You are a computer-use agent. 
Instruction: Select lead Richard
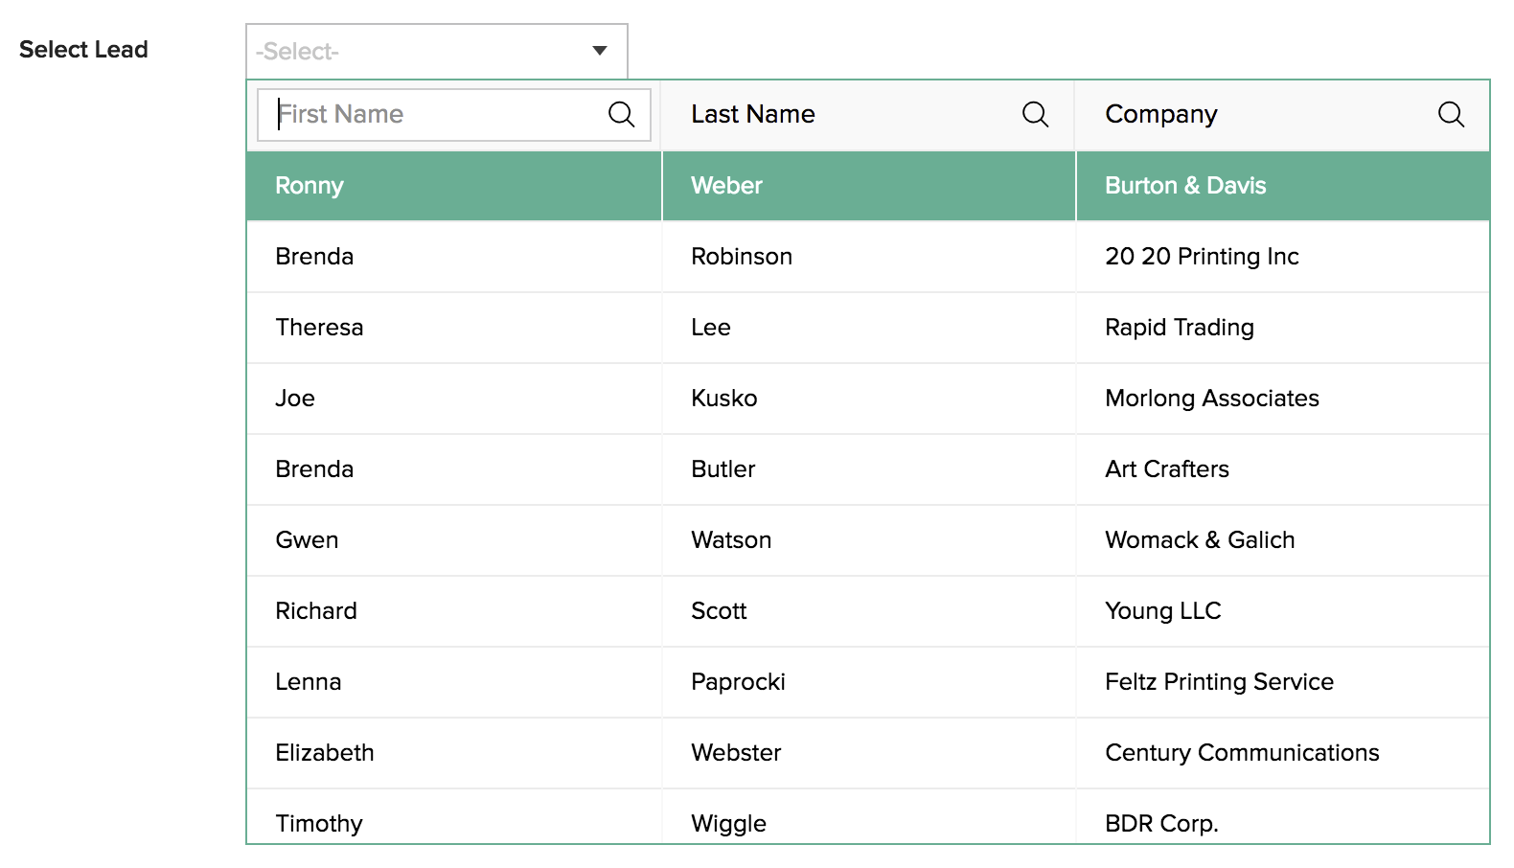coord(316,611)
